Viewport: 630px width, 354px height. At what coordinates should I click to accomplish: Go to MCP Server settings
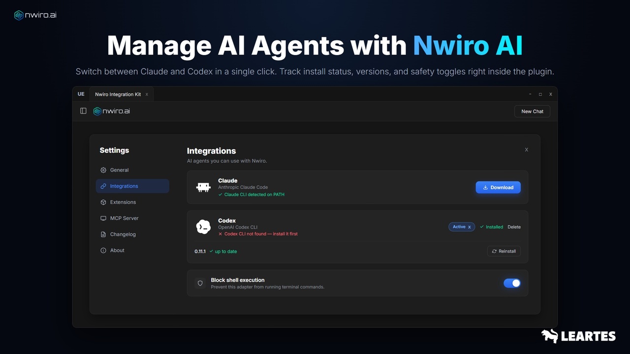pos(132,218)
